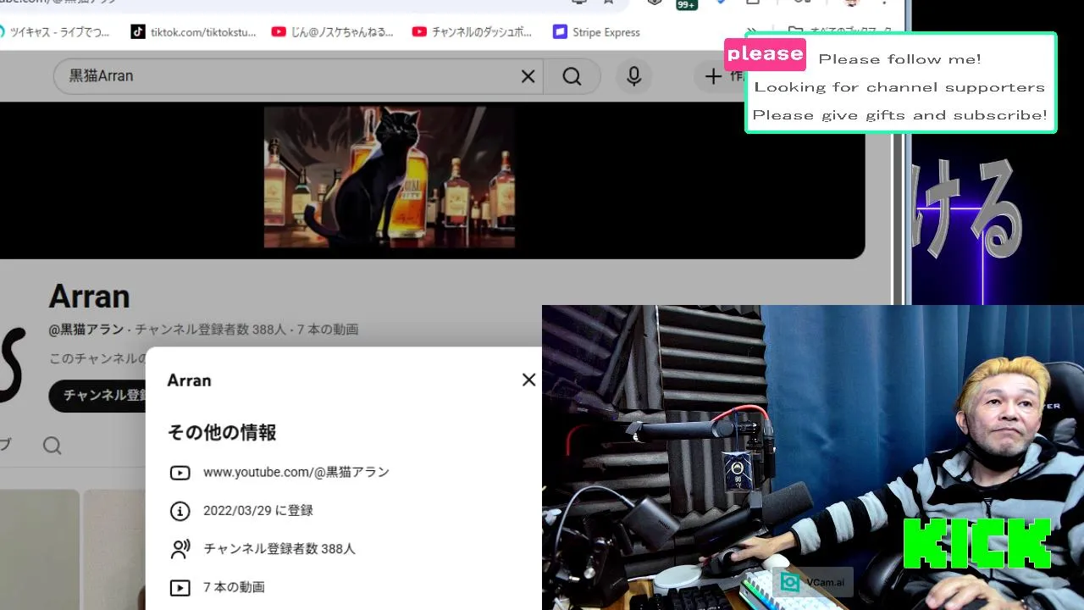The image size is (1084, 610).
Task: Start voice search with the microphone
Action: point(633,76)
